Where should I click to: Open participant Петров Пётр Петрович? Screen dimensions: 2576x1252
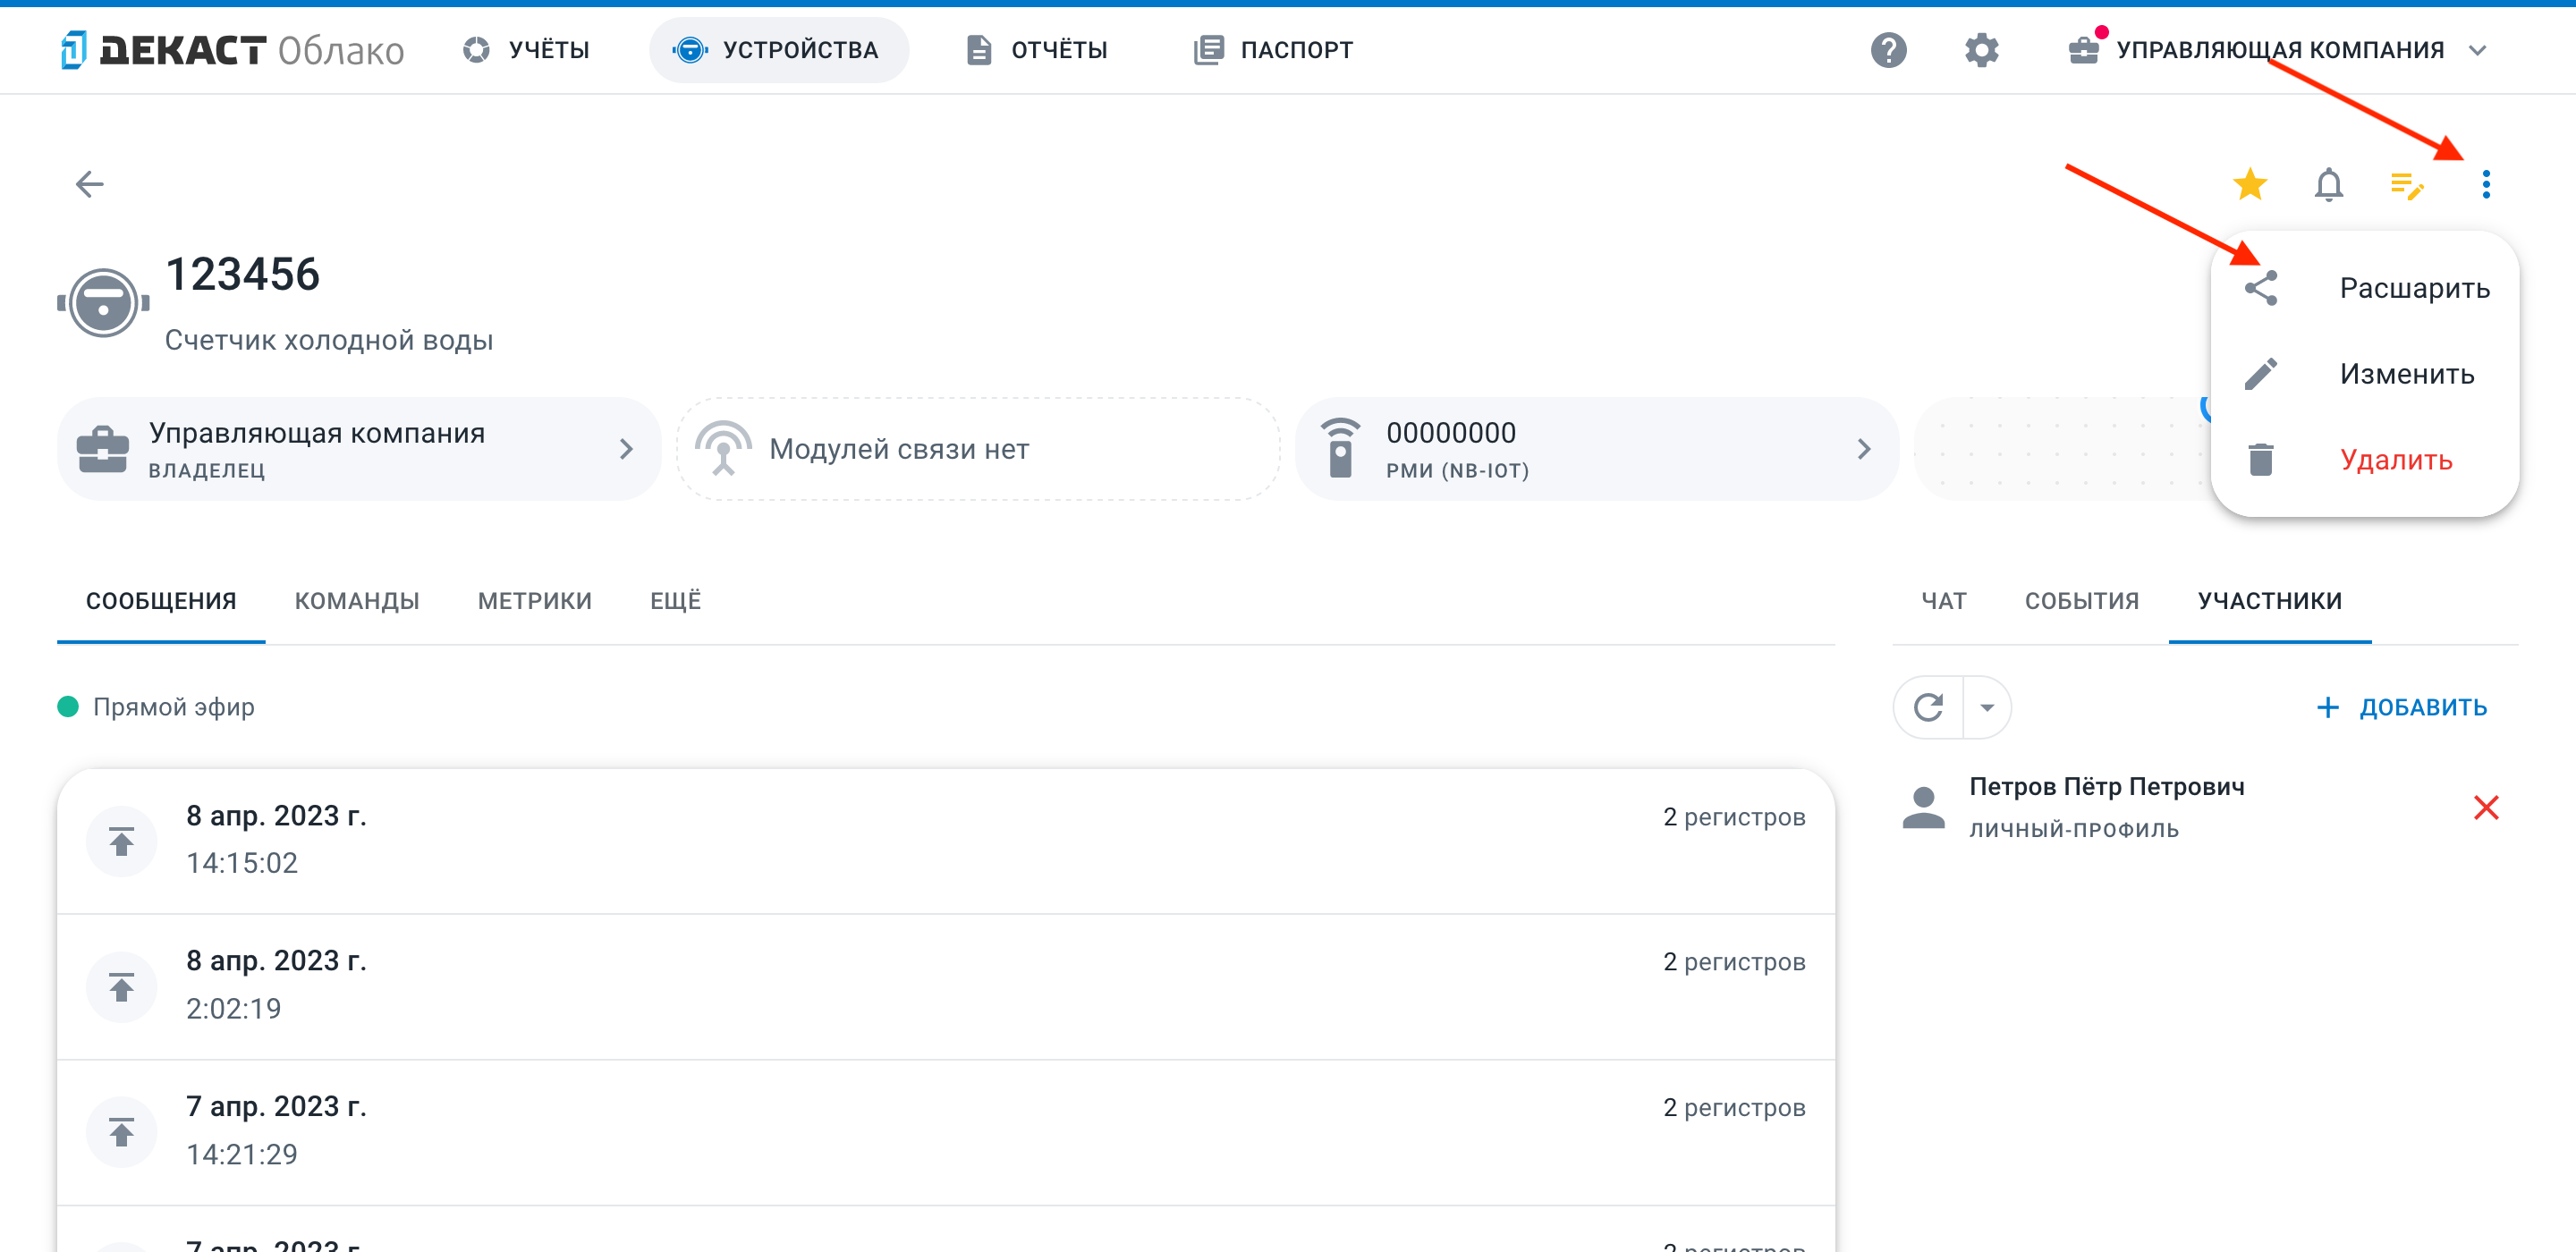click(x=2204, y=807)
